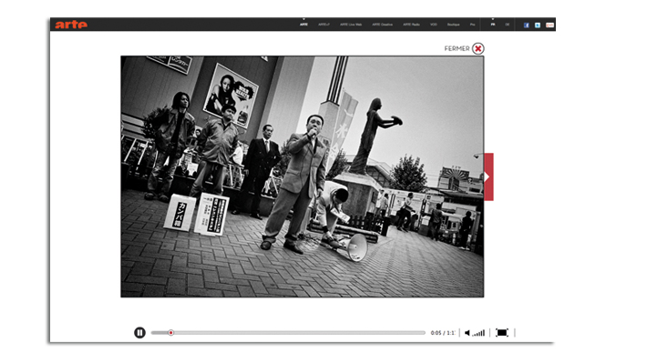Seek to the middle of the progress bar

coord(288,332)
